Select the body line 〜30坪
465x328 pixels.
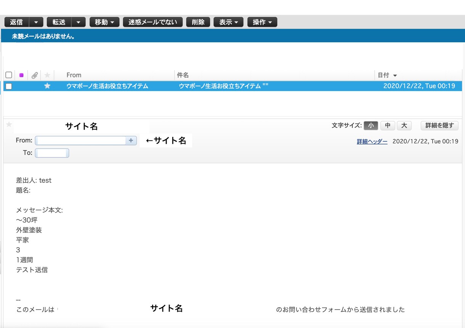click(x=27, y=220)
